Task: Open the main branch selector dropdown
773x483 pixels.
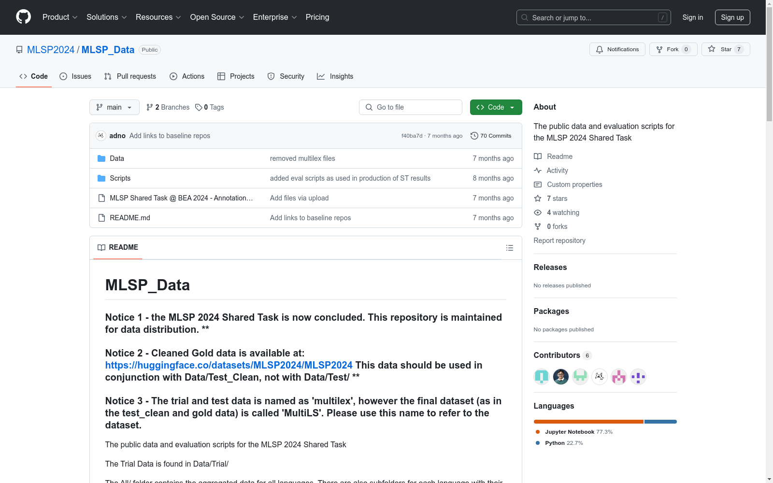Action: [x=115, y=107]
